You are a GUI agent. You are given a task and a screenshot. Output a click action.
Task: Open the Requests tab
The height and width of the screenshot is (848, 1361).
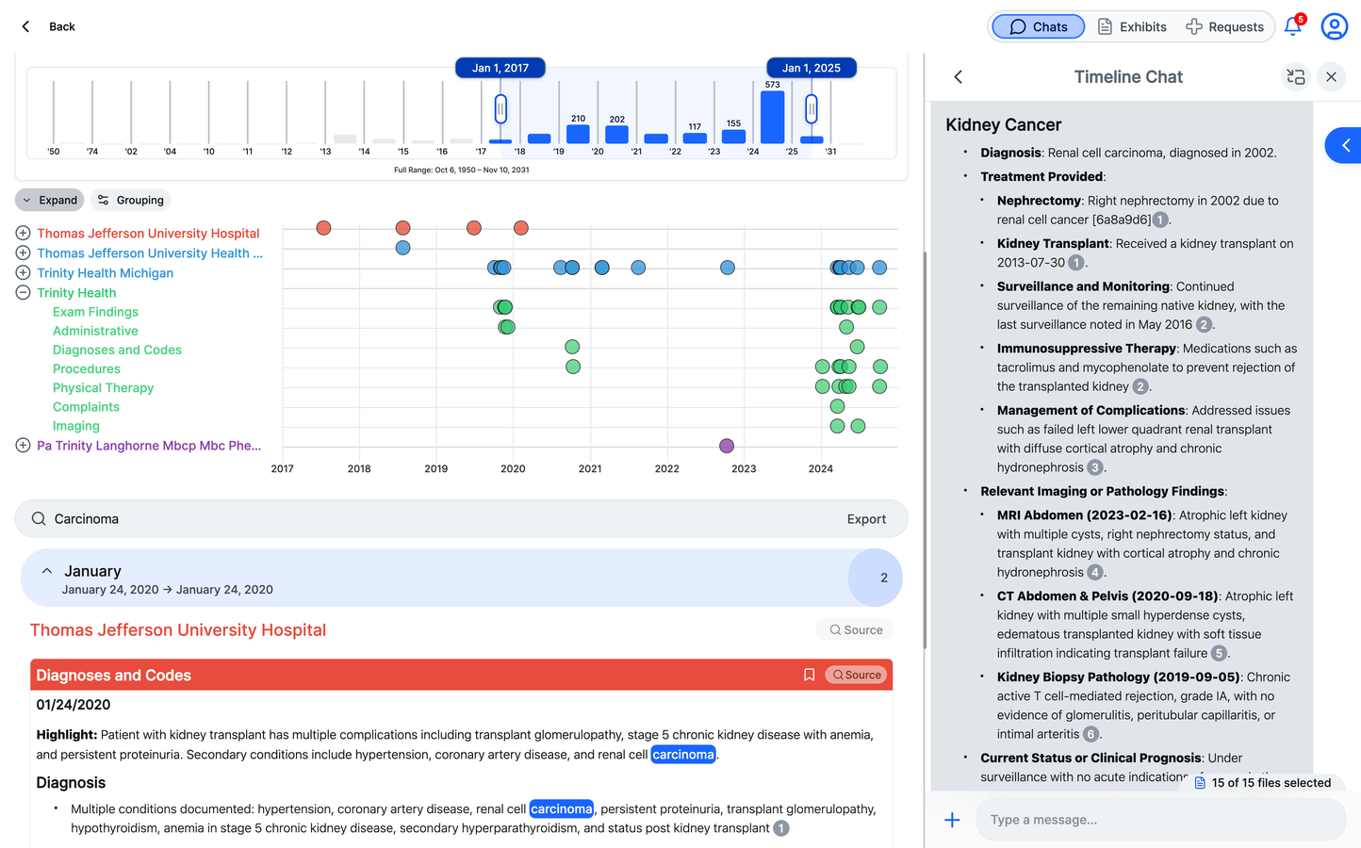click(1224, 26)
